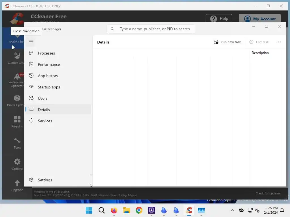Viewport: 290px width, 217px height.
Task: Open Performance Optimizer in CCleaner sidebar
Action: pyautogui.click(x=16, y=80)
